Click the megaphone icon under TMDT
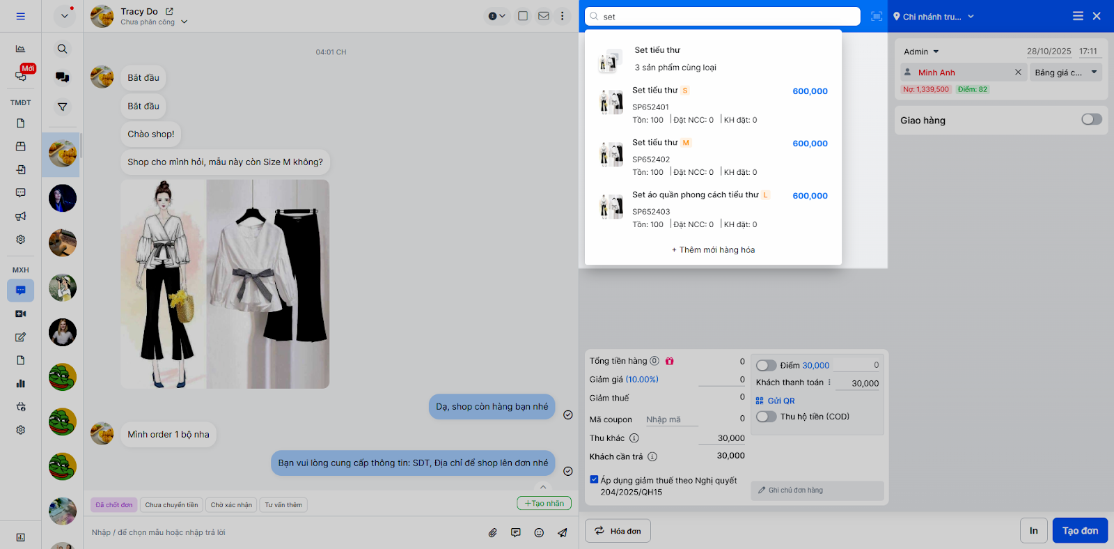Viewport: 1114px width, 549px height. (20, 216)
